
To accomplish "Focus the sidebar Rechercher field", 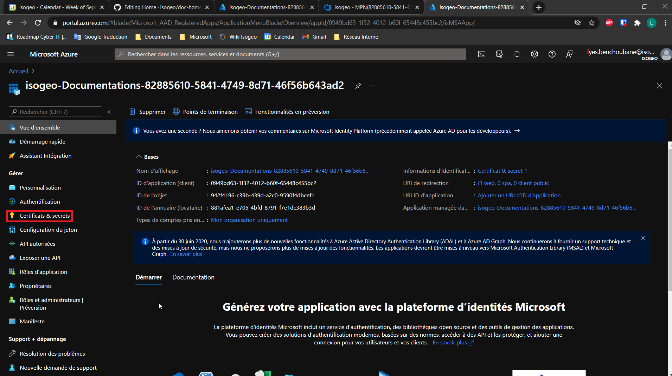I will [55, 112].
